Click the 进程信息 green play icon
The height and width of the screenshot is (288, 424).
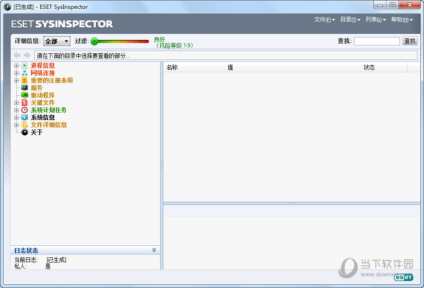pos(25,65)
